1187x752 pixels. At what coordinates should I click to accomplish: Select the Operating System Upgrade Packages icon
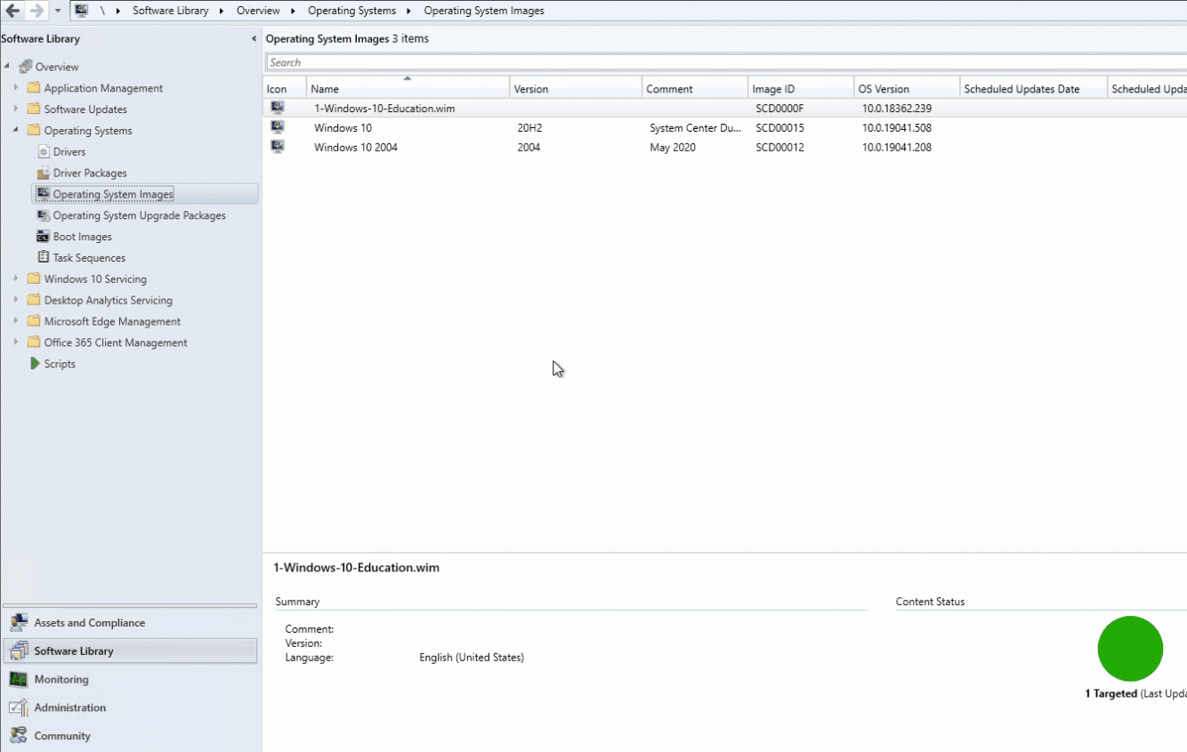point(42,215)
